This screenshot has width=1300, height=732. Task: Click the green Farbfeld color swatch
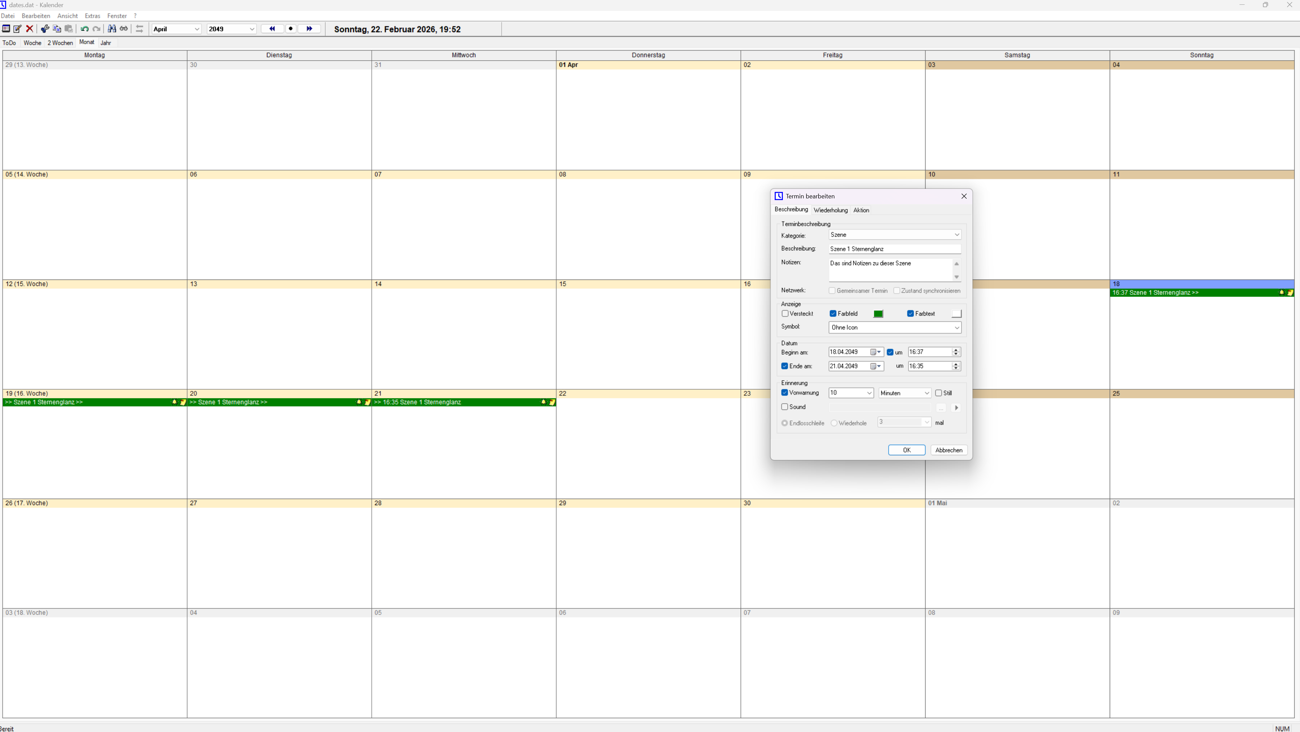point(878,314)
